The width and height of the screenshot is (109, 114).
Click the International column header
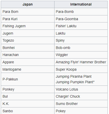tap(81, 4)
